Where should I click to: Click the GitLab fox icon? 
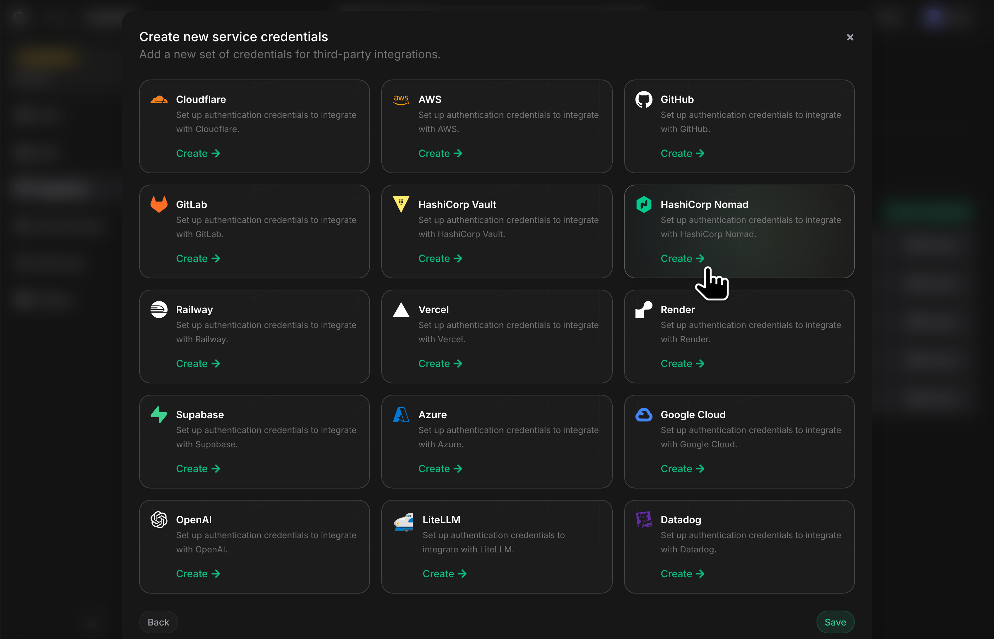(x=159, y=204)
